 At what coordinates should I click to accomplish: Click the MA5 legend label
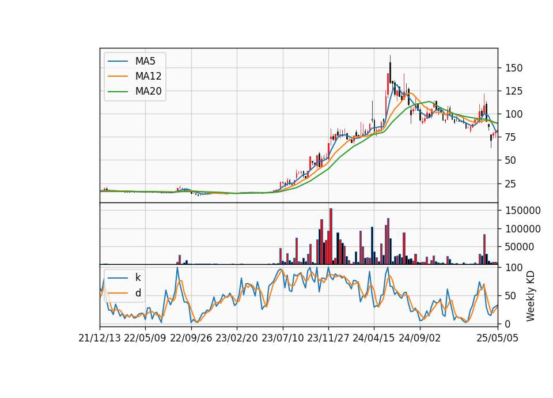coord(145,61)
